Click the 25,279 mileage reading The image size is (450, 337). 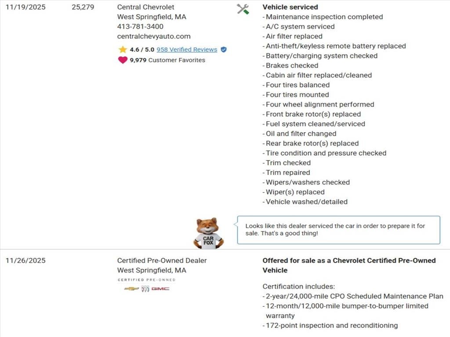pyautogui.click(x=83, y=7)
